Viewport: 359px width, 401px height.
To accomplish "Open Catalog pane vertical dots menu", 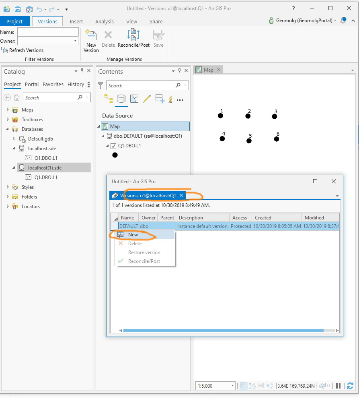I will point(88,85).
